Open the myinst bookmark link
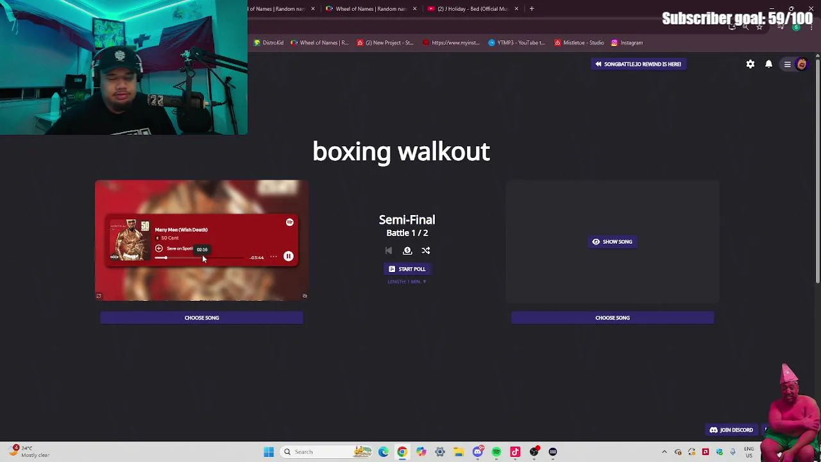This screenshot has height=462, width=821. point(451,43)
